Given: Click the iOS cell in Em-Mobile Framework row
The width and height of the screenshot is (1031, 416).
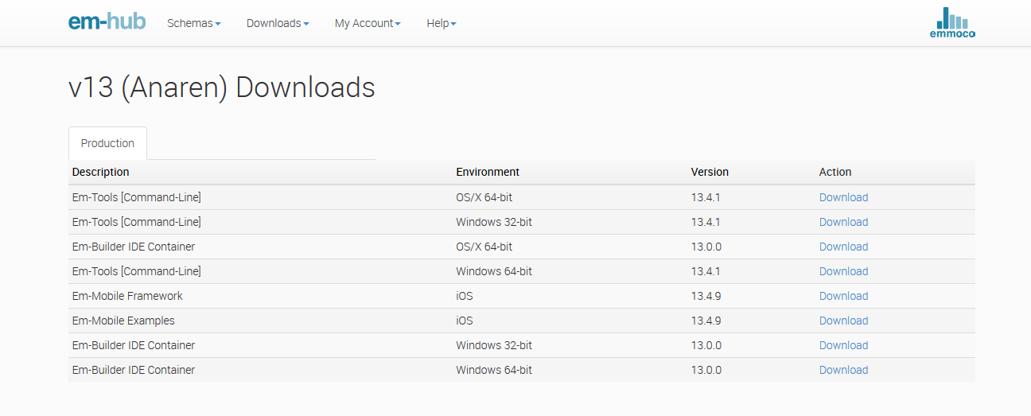Looking at the screenshot, I should click(465, 296).
